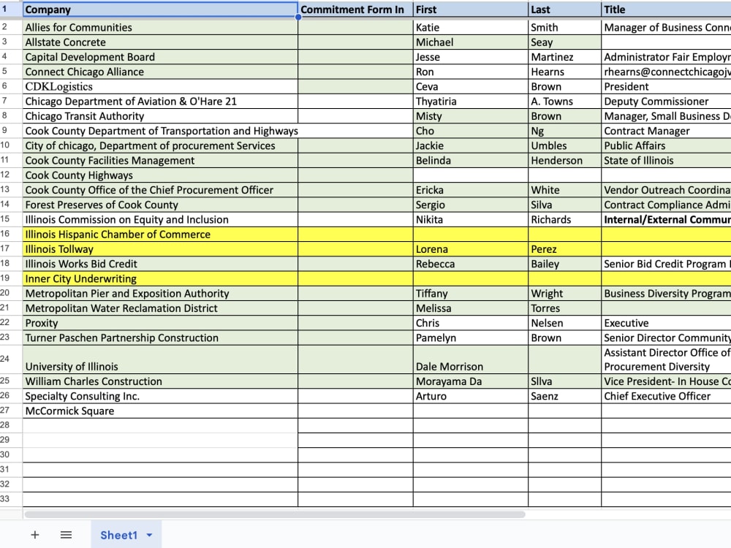This screenshot has width=731, height=548.
Task: Select City of chicago, Department of procurement Services
Action: pos(160,146)
